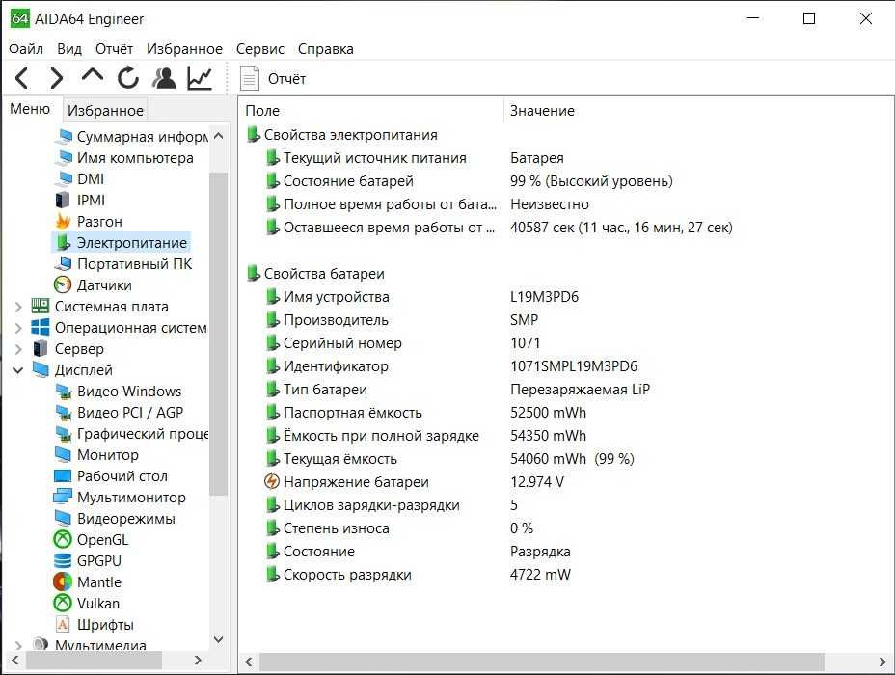Click the Xbox-style icon next to OpenGL
The height and width of the screenshot is (675, 895).
click(x=63, y=539)
